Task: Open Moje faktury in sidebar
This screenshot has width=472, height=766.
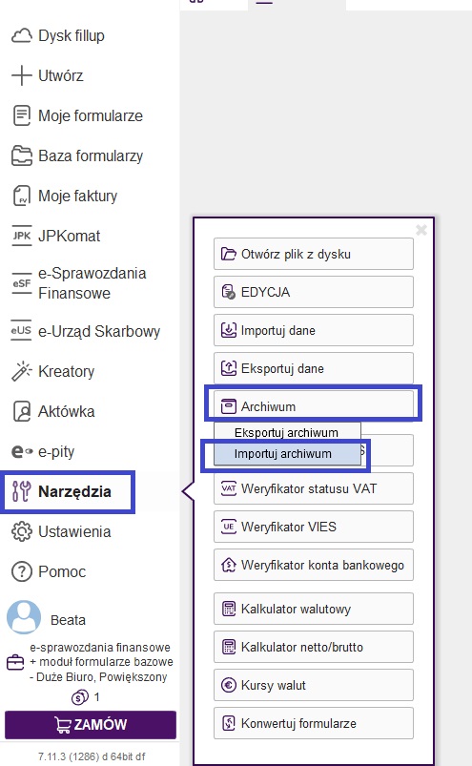Action: click(65, 196)
